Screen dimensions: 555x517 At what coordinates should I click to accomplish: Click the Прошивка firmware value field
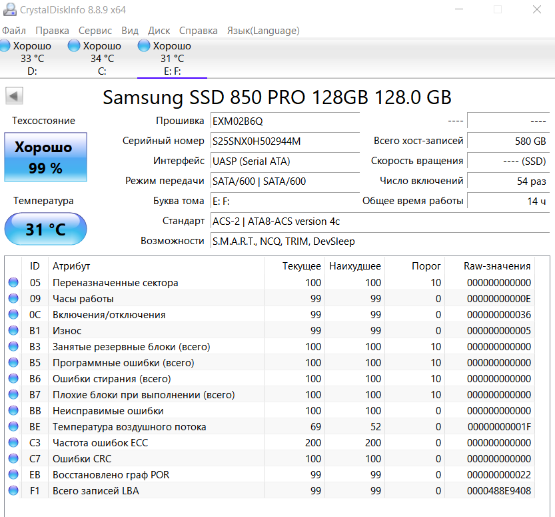point(284,121)
